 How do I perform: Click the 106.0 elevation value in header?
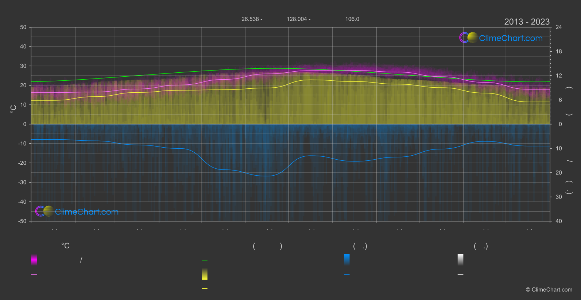tap(352, 19)
